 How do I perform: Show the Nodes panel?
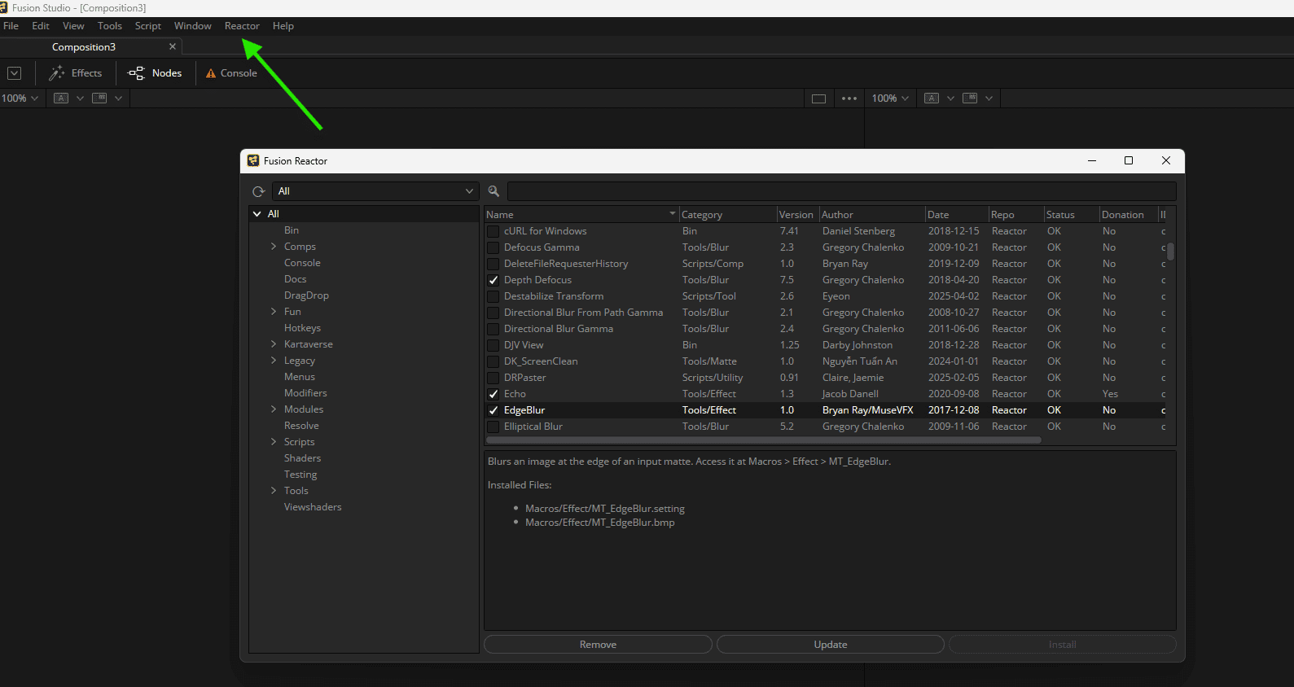tap(155, 73)
